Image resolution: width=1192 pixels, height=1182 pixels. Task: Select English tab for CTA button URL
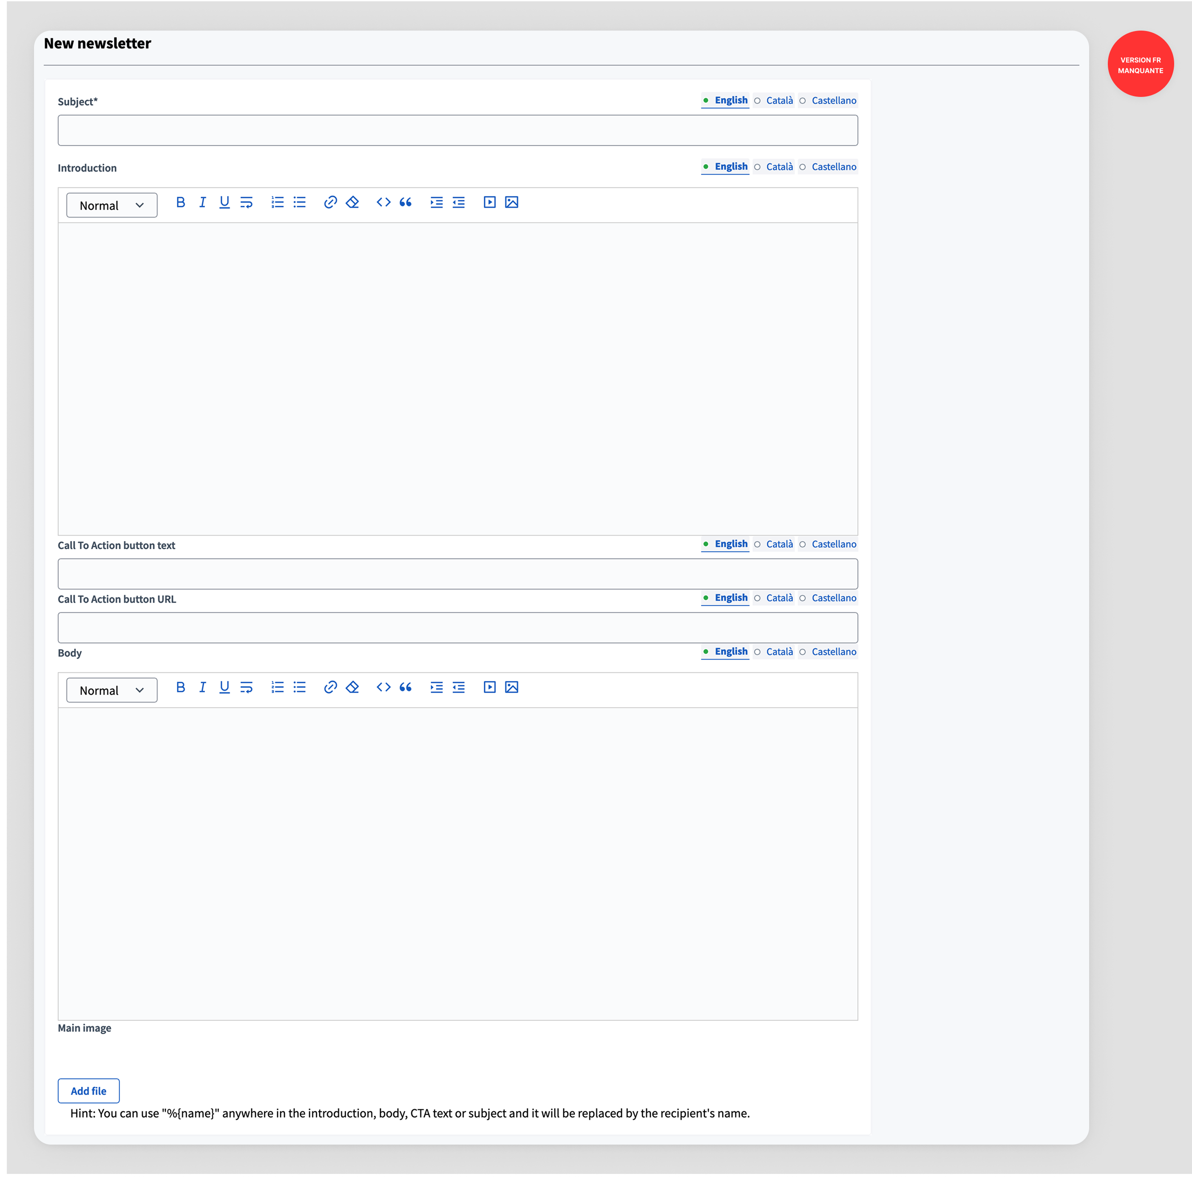point(725,598)
